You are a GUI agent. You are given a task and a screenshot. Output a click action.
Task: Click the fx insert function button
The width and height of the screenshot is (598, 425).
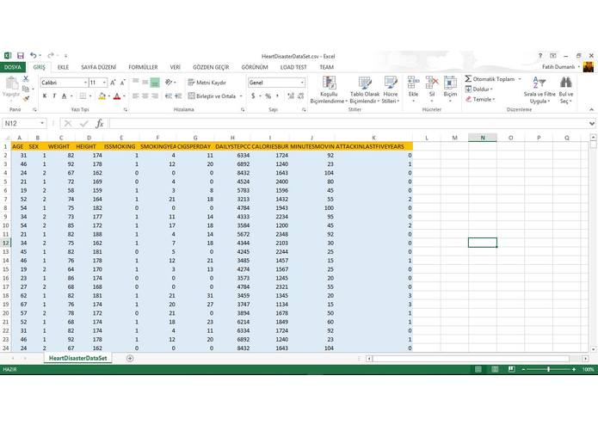coord(100,123)
